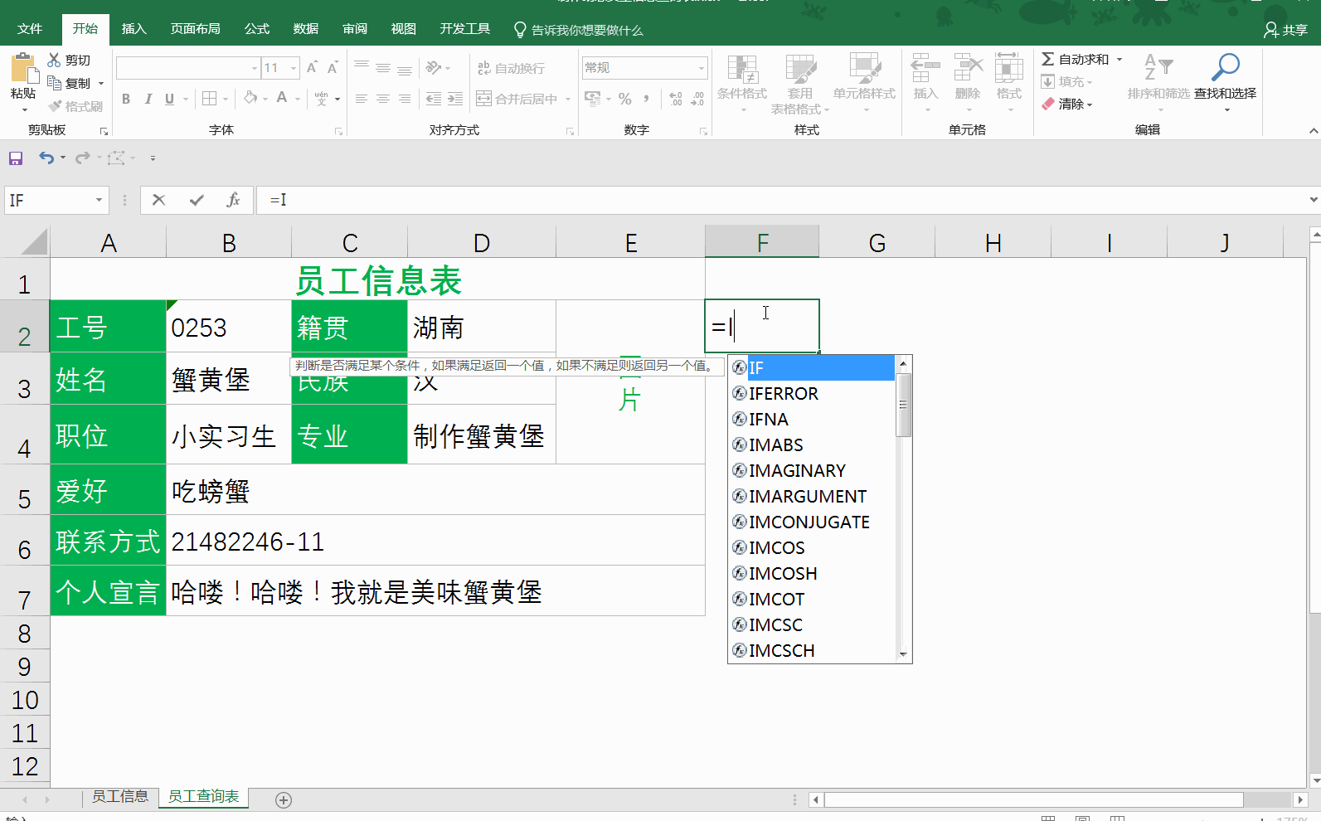The width and height of the screenshot is (1321, 821).
Task: Open Sort and Filter icon
Action: coord(1158,67)
